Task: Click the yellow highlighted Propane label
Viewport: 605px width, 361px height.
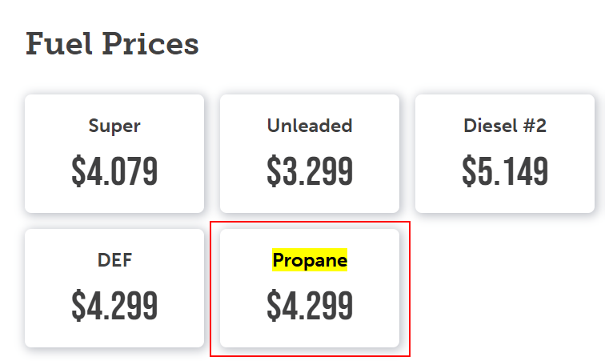Action: tap(310, 260)
